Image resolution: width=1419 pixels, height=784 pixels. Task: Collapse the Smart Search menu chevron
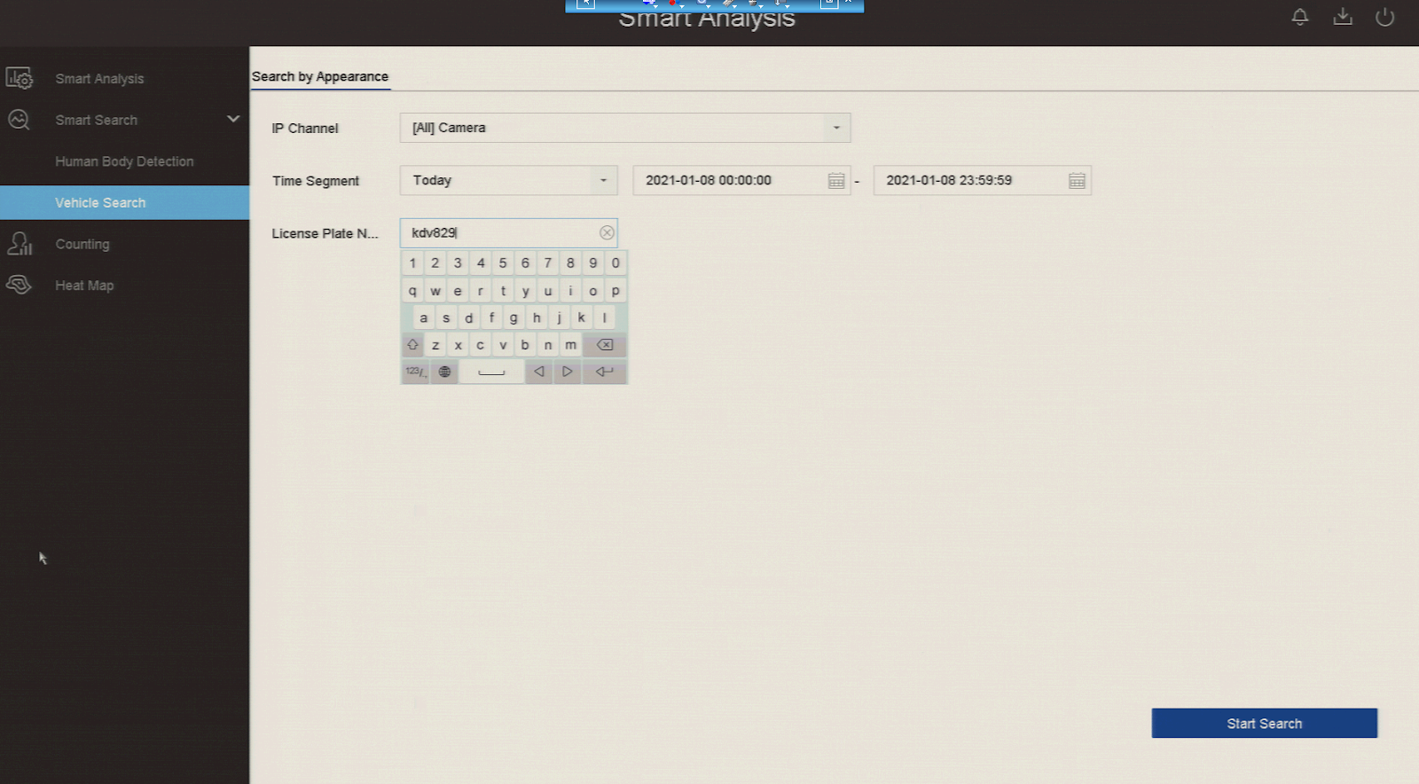[x=233, y=119]
